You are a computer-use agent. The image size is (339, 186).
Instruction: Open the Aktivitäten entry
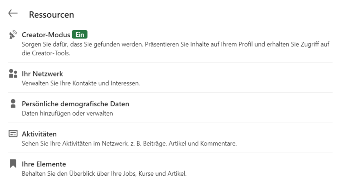coord(39,134)
